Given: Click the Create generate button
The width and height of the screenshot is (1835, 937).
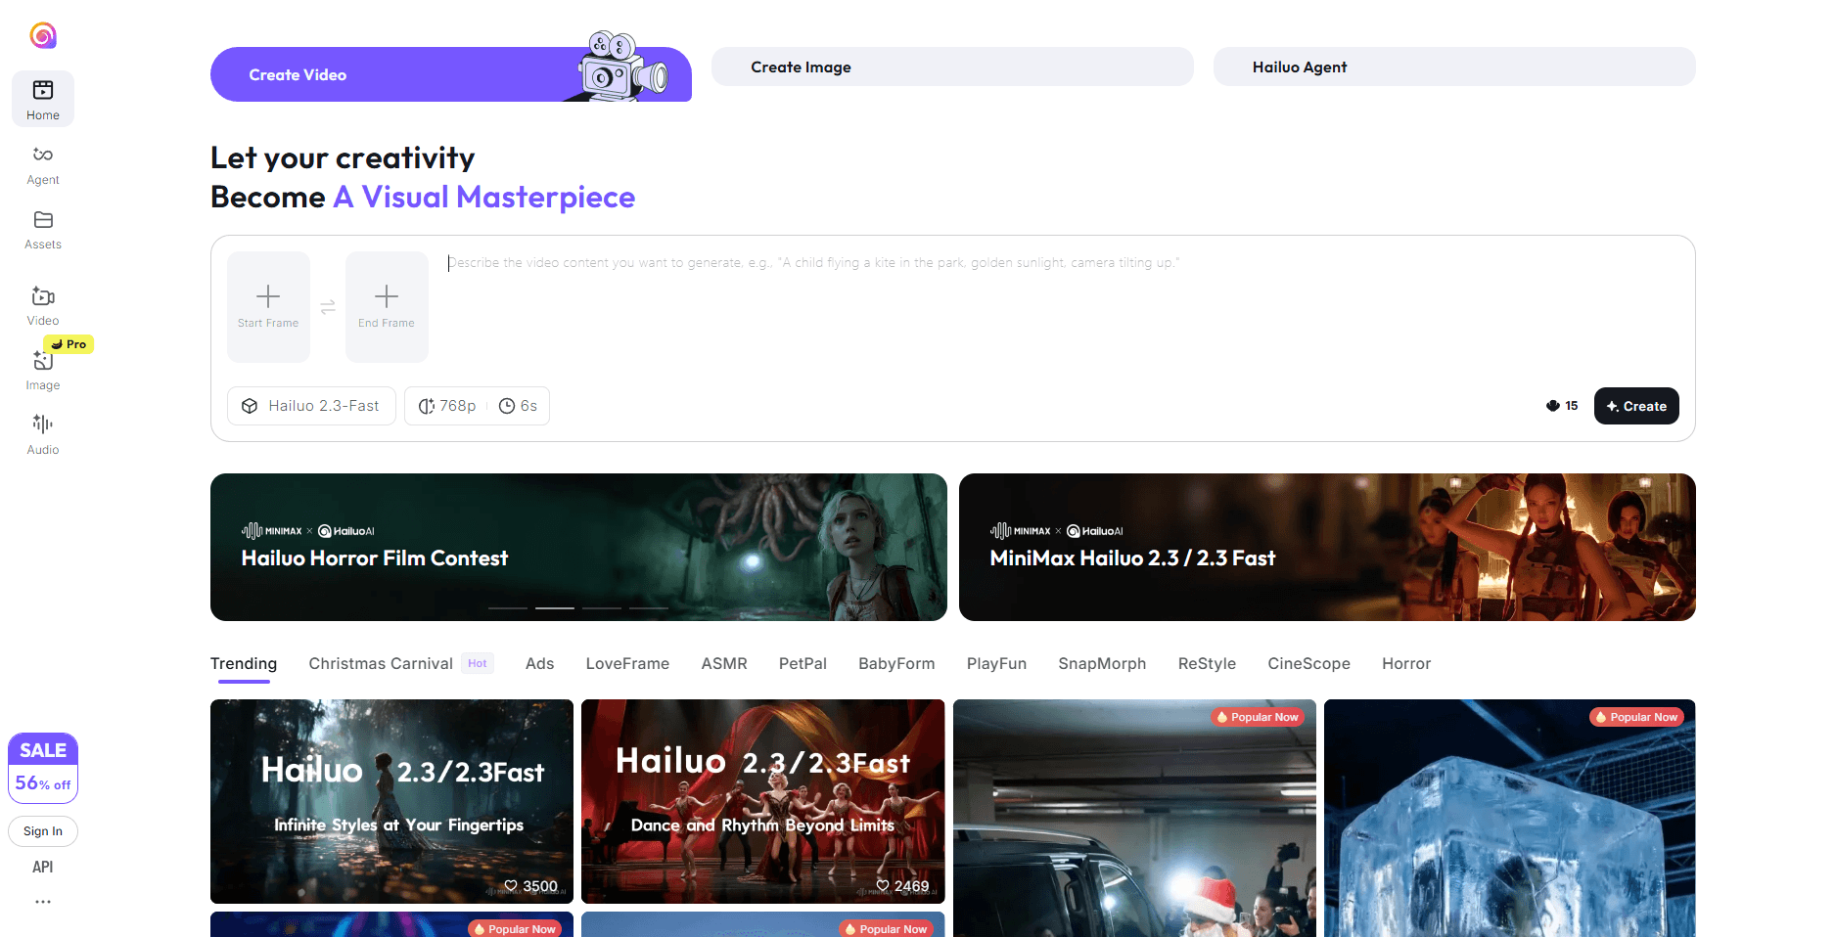Looking at the screenshot, I should tap(1636, 406).
